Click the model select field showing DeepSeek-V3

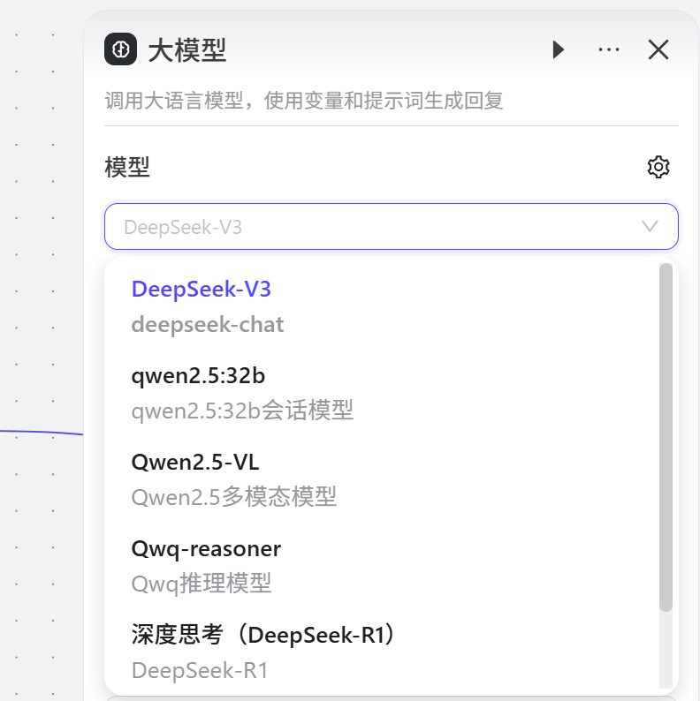point(371,227)
